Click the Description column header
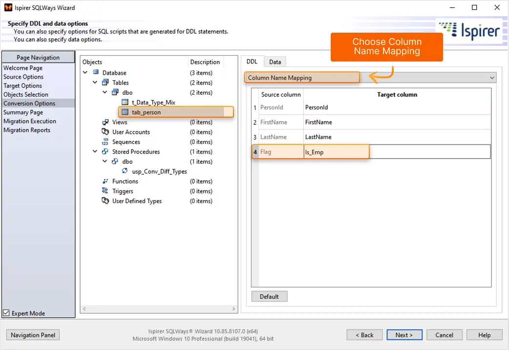The height and width of the screenshot is (350, 509). pyautogui.click(x=205, y=62)
